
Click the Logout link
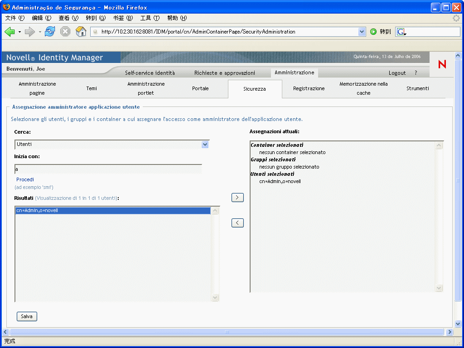397,73
